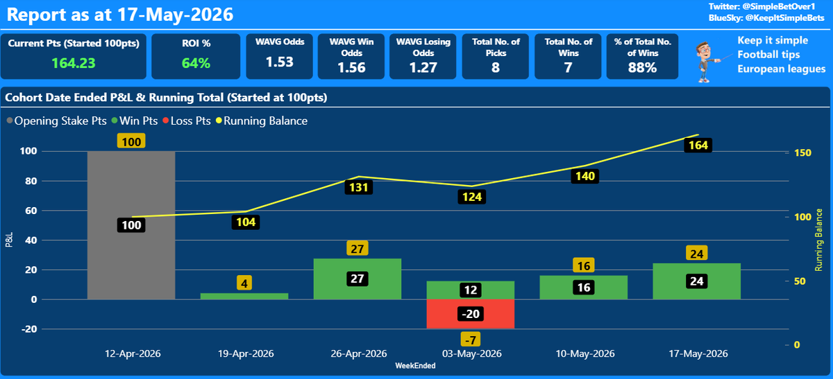Select the grey Opening Stake Pts legend dot

tap(10, 121)
